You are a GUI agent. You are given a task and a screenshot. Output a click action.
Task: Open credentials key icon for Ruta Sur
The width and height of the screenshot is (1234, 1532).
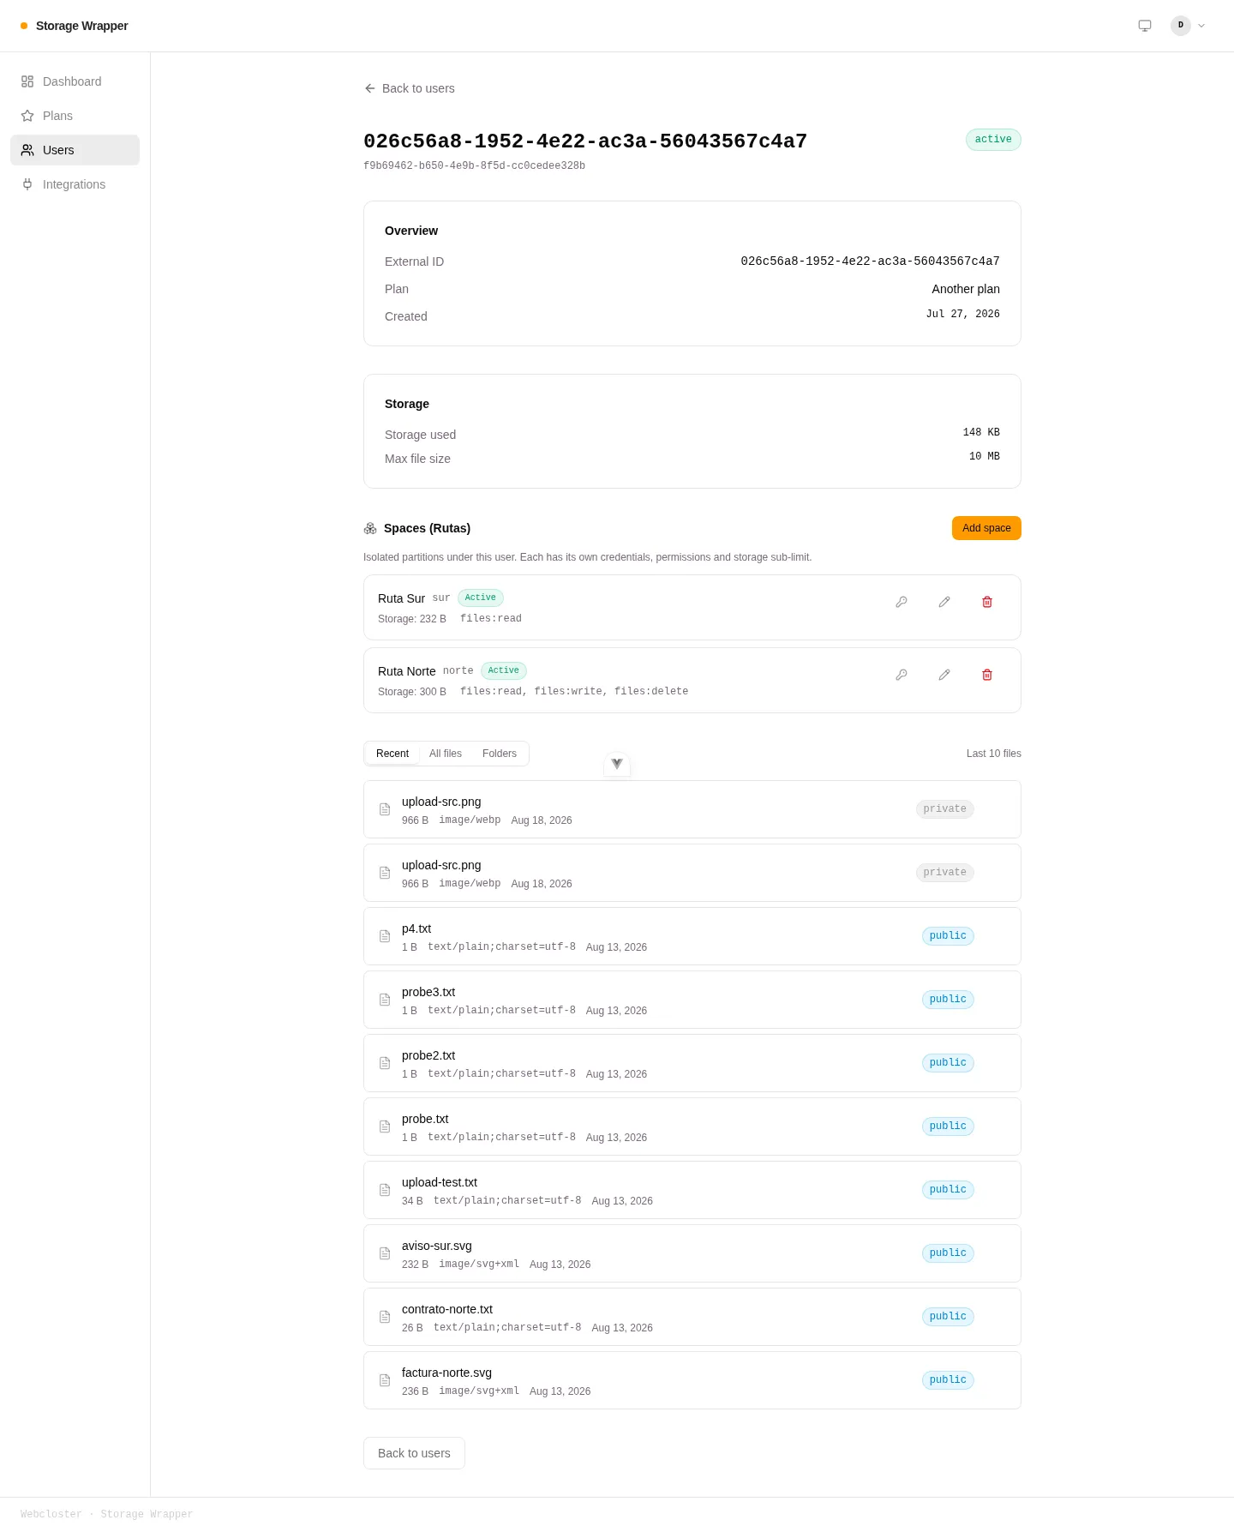coord(902,602)
